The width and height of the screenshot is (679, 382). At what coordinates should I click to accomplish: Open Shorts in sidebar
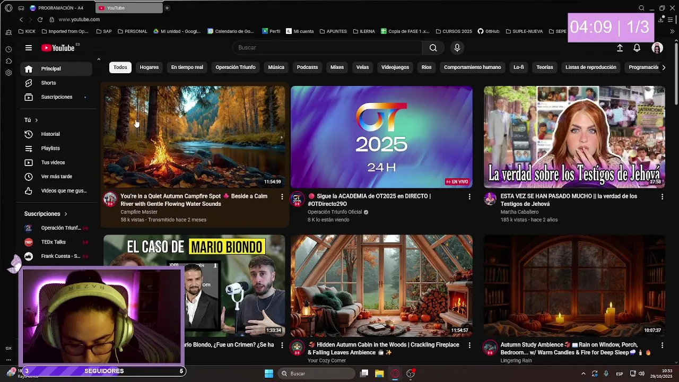tap(57, 83)
